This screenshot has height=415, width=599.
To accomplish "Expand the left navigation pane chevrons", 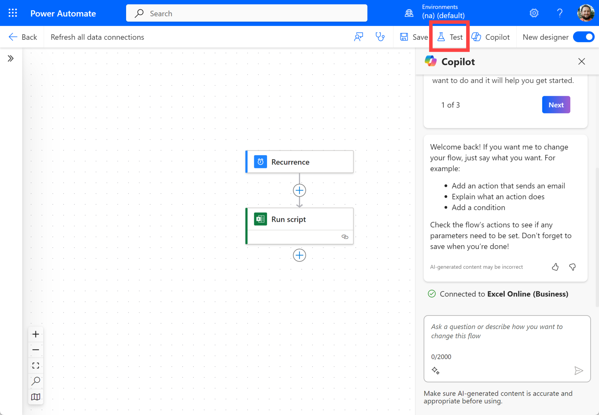I will pos(11,59).
